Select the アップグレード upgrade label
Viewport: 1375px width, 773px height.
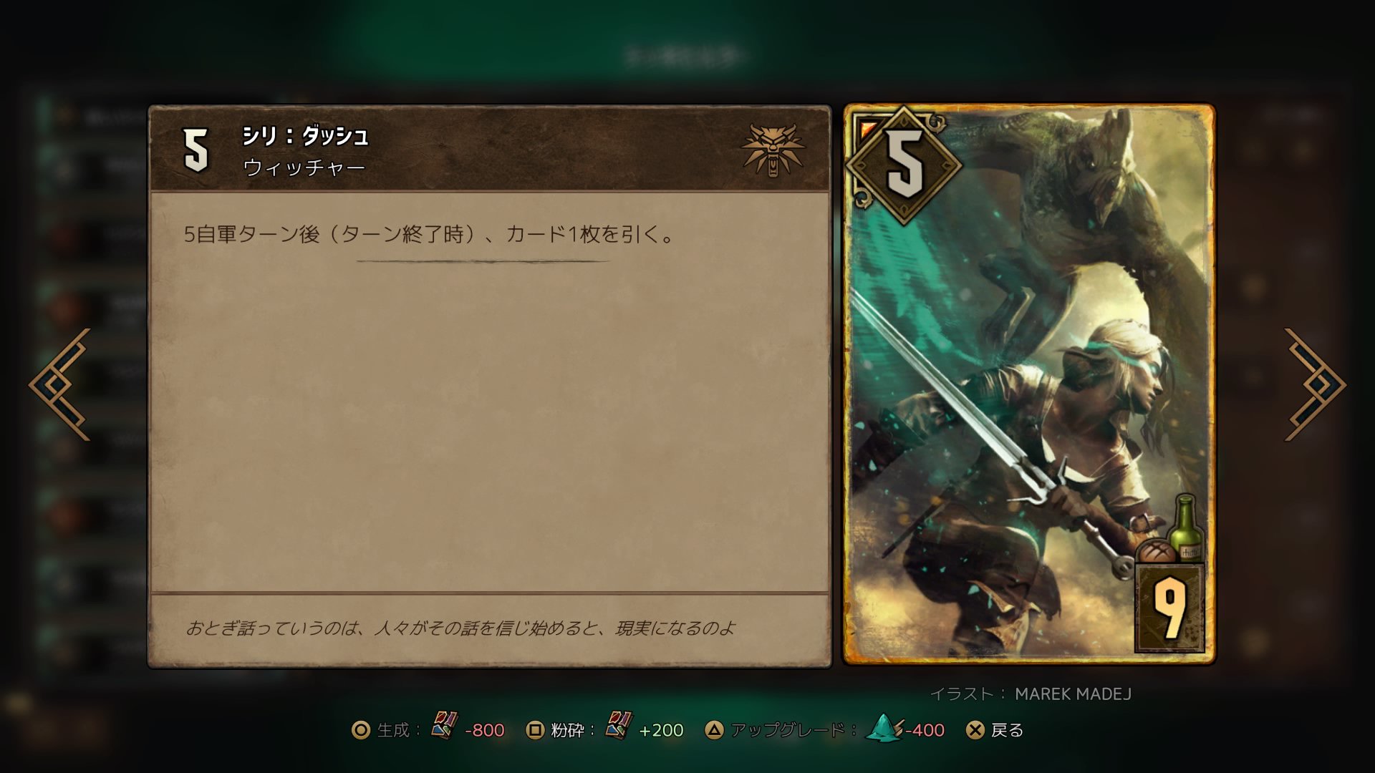pos(793,730)
